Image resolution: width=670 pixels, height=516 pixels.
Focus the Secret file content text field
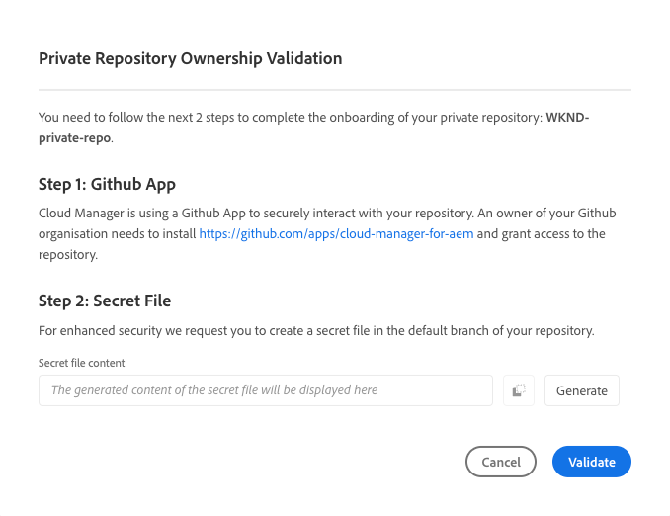tap(266, 390)
